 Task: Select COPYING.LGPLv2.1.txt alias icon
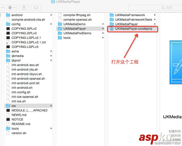8,42
